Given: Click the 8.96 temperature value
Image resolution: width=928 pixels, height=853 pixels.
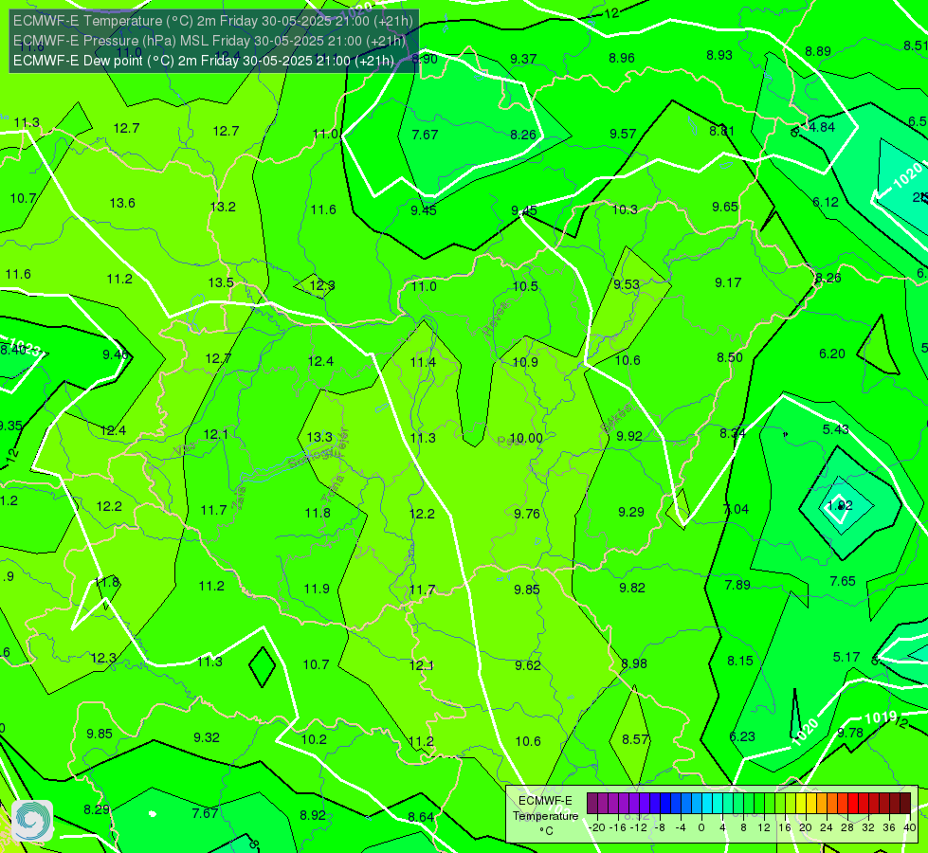Looking at the screenshot, I should point(622,58).
